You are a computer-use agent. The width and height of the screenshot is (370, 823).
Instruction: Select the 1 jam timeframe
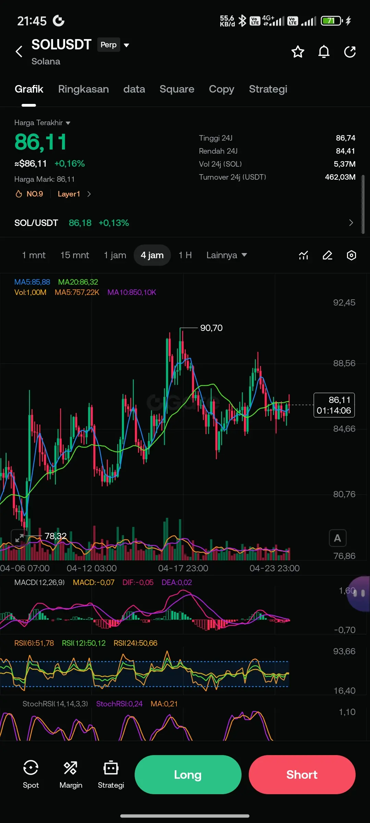115,255
